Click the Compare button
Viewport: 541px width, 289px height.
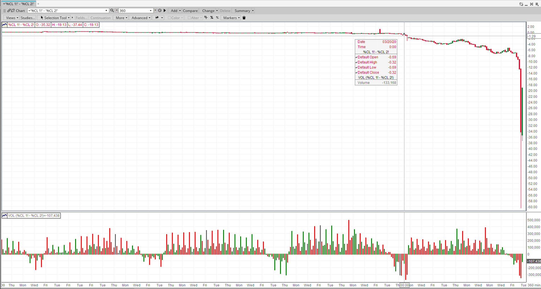click(x=190, y=11)
